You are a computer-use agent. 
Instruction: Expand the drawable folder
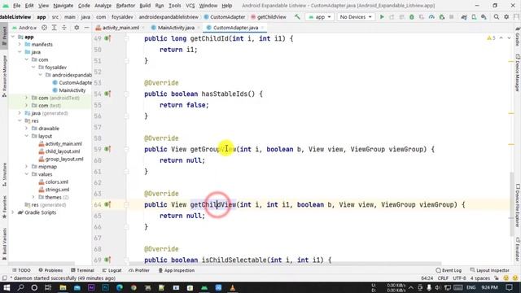coord(27,129)
